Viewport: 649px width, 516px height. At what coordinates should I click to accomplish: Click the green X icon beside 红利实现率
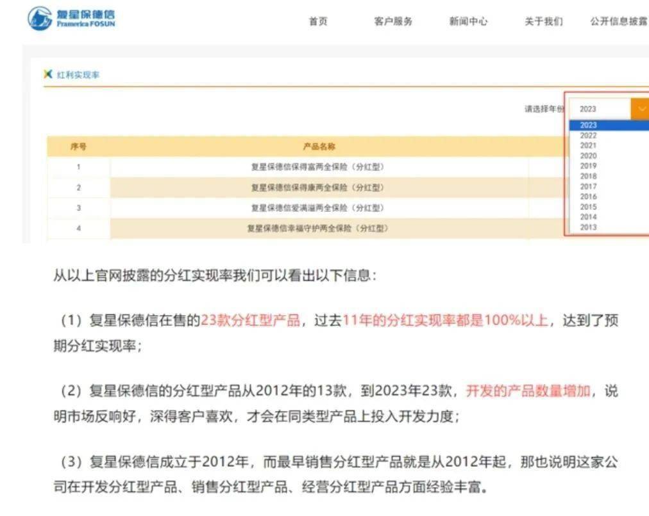pyautogui.click(x=47, y=74)
